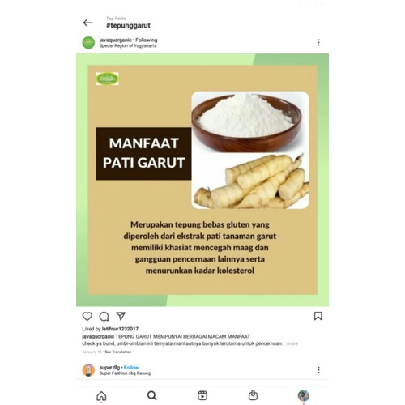The height and width of the screenshot is (405, 405).
Task: Save the post using bookmark icon
Action: 318,316
